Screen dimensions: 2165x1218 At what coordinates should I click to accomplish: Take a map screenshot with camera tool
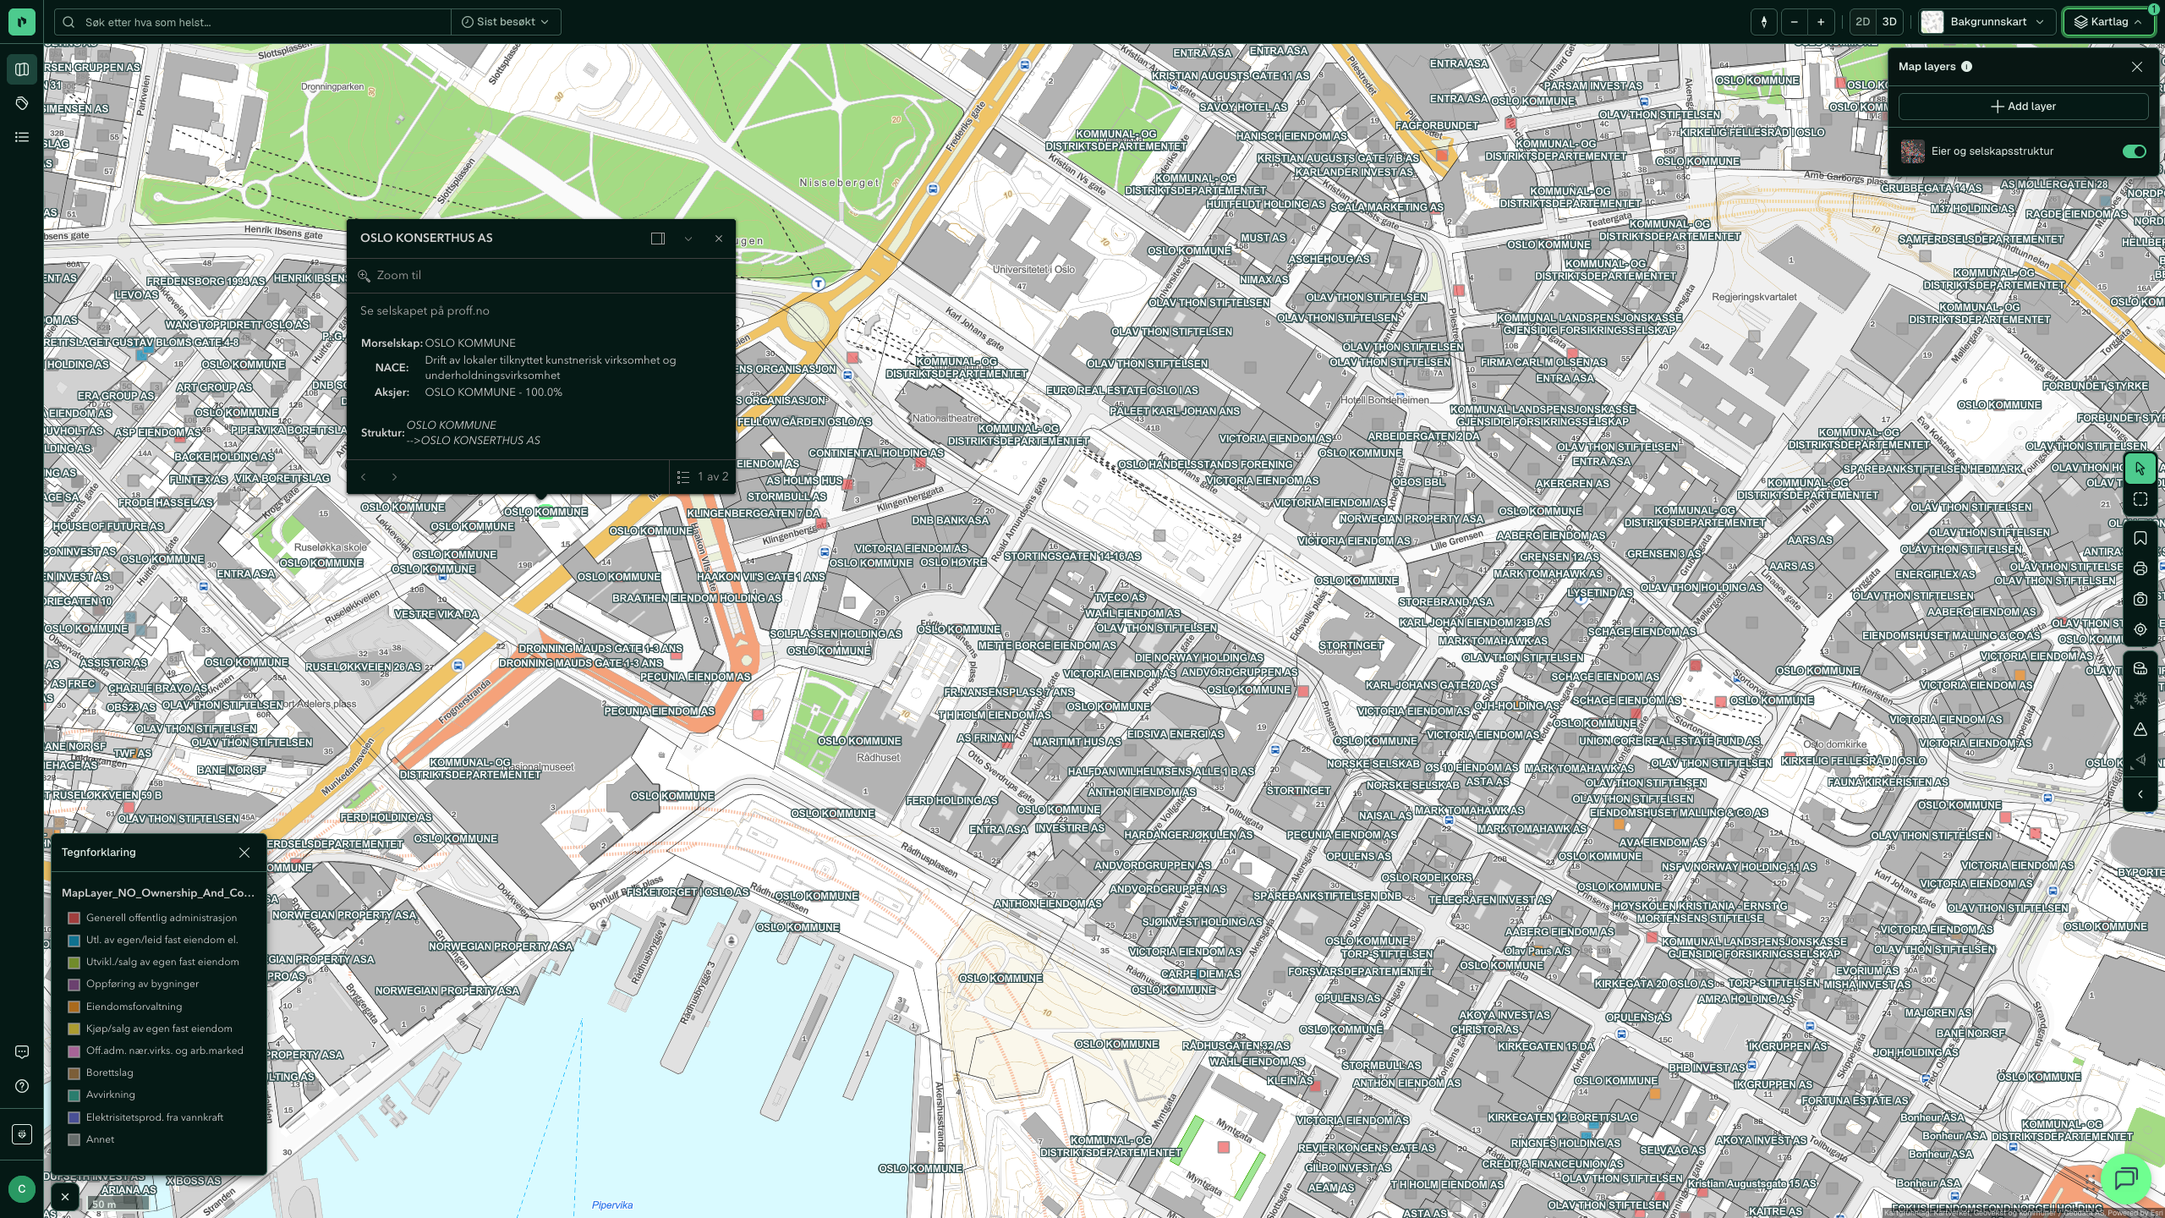[x=2140, y=599]
